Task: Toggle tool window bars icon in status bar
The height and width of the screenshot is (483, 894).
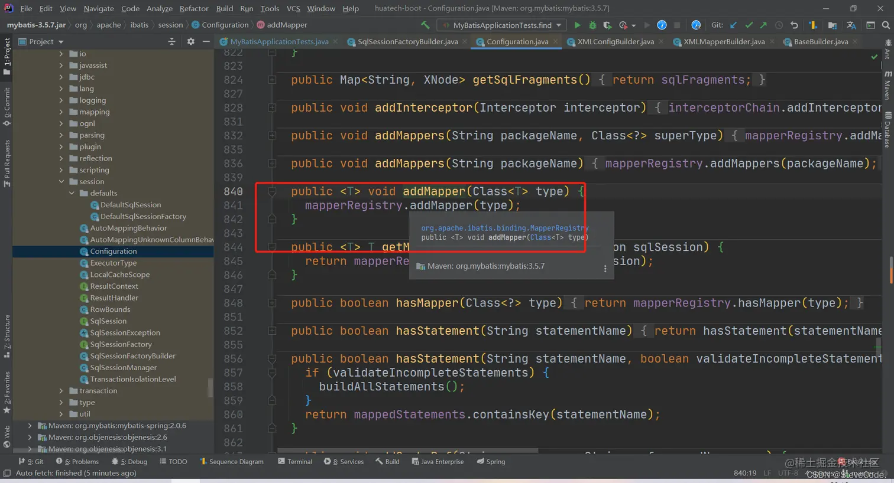Action: [x=7, y=473]
